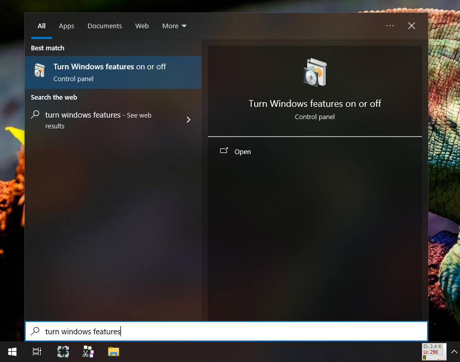Click the small disc icon on the Best match entry
The height and width of the screenshot is (362, 460).
tap(40, 72)
